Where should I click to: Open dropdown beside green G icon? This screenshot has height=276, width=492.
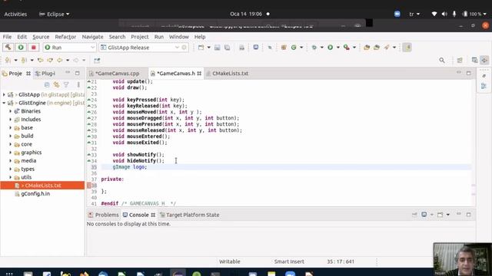[x=301, y=48]
